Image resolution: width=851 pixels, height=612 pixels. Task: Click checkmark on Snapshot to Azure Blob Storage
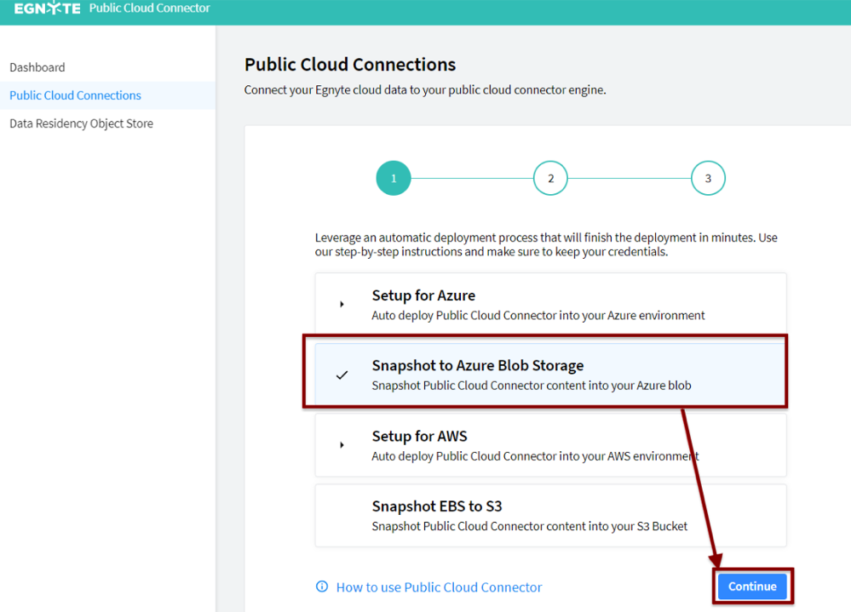[342, 375]
